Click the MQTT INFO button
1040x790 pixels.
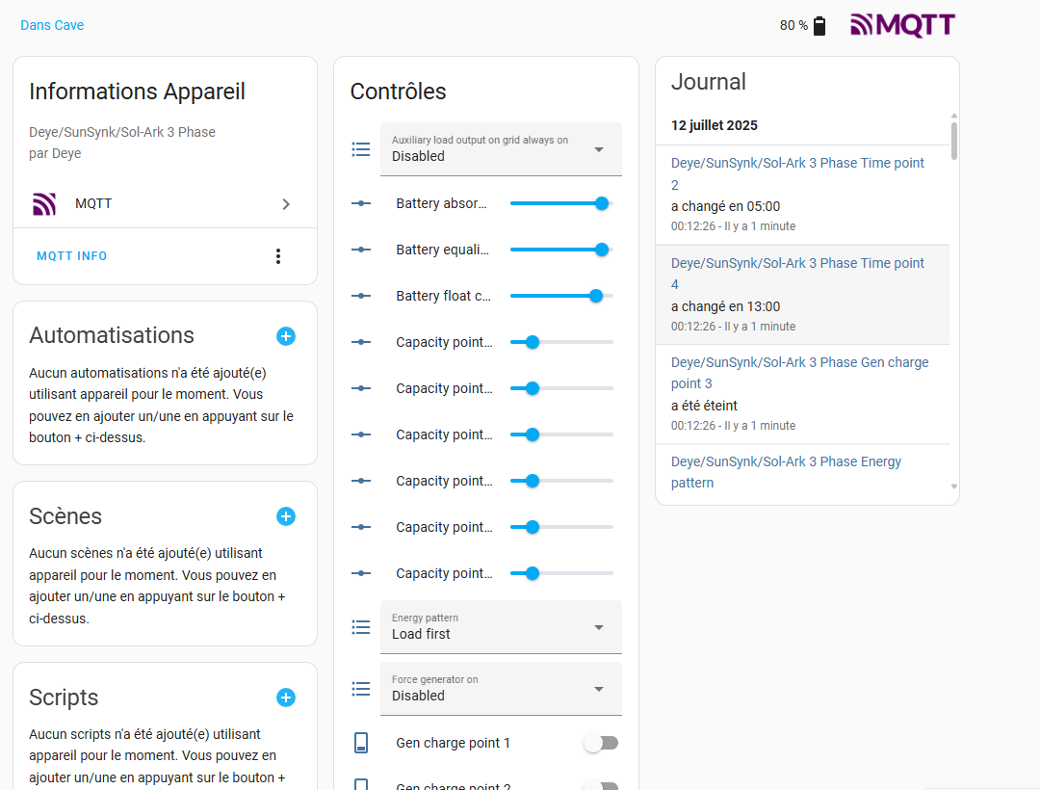coord(72,256)
